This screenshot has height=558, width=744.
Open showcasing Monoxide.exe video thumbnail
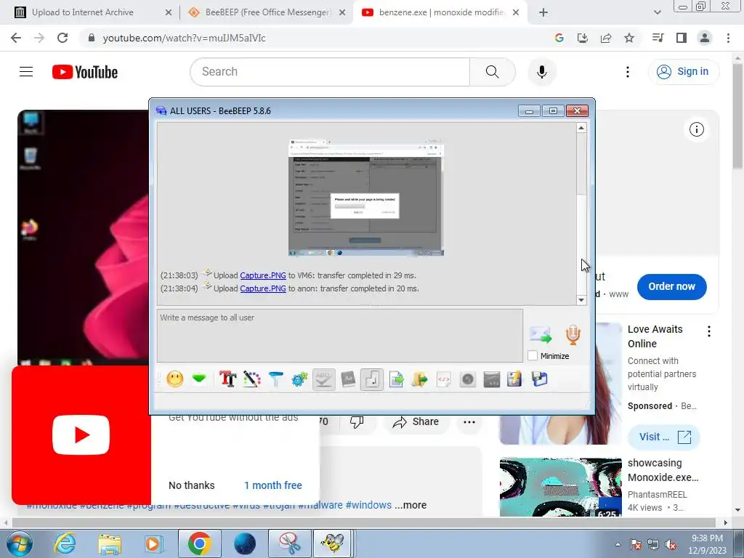click(560, 488)
